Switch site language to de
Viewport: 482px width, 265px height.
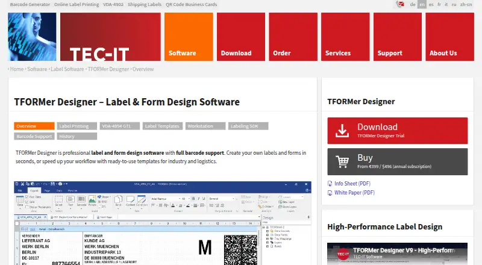[x=413, y=4]
